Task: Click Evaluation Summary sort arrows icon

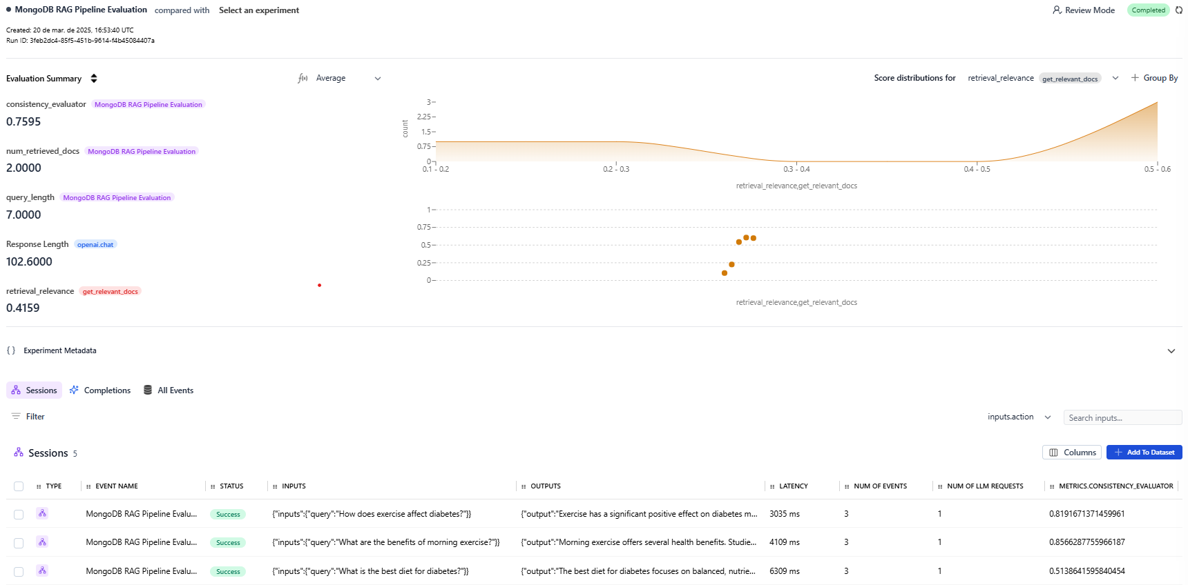Action: [x=94, y=79]
